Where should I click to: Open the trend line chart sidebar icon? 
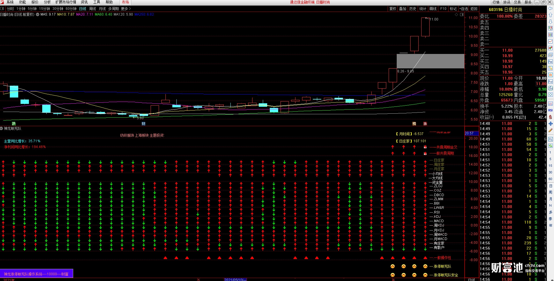coord(551,42)
